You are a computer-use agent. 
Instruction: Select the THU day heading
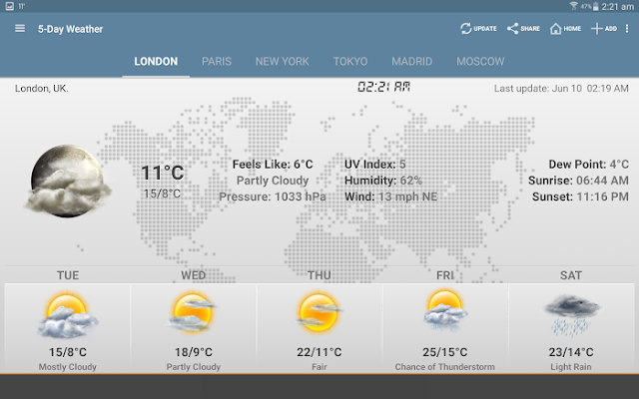(x=319, y=275)
